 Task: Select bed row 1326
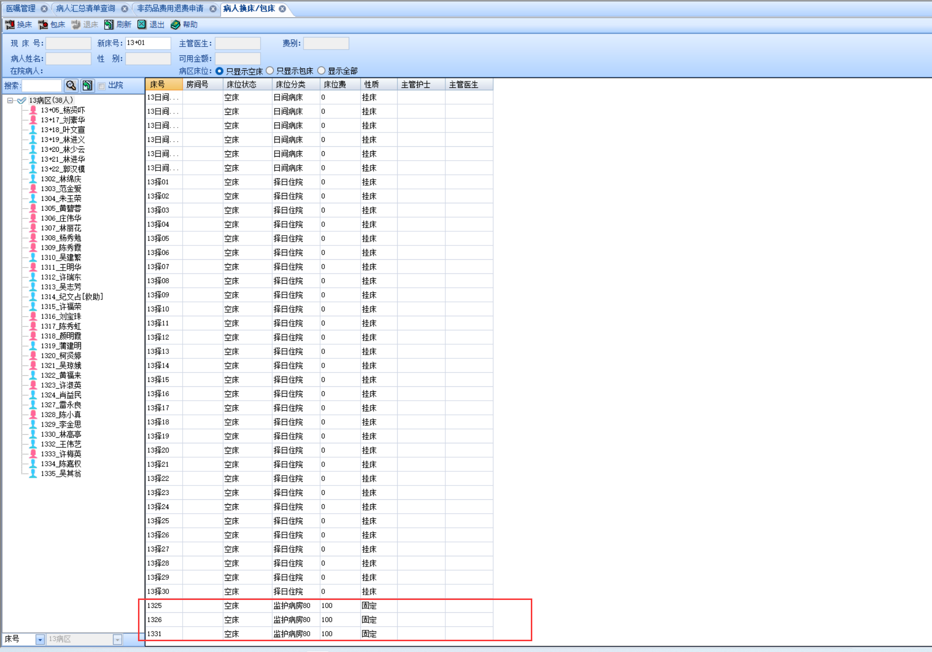319,620
